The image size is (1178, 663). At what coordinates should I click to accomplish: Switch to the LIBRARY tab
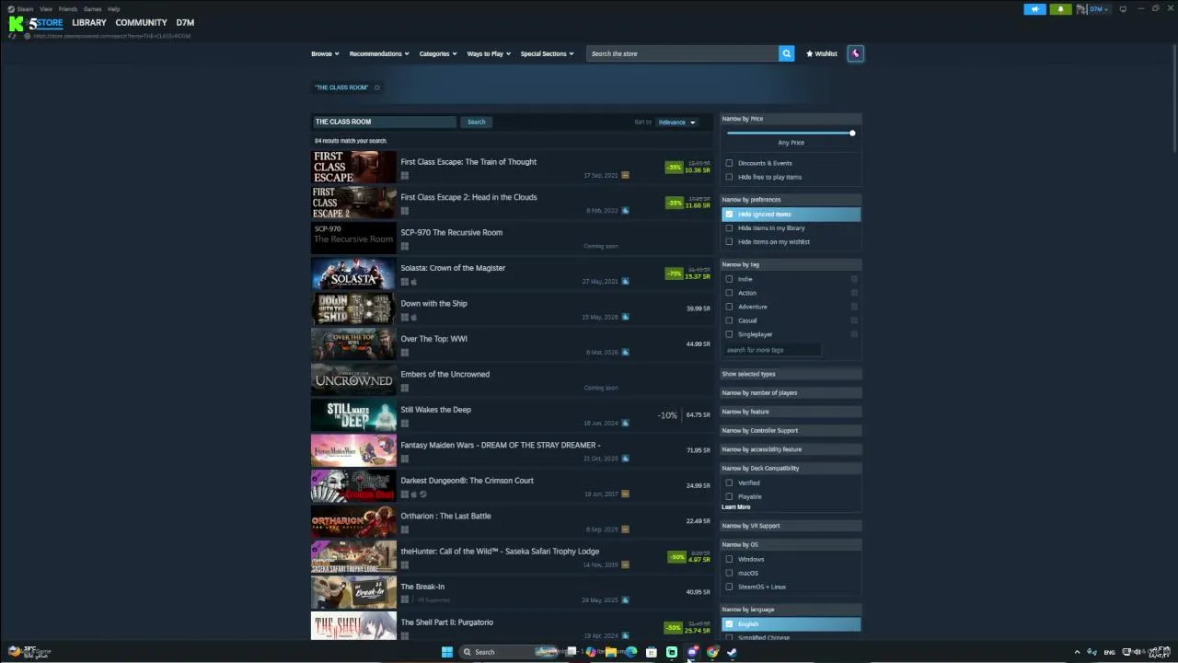(x=89, y=22)
